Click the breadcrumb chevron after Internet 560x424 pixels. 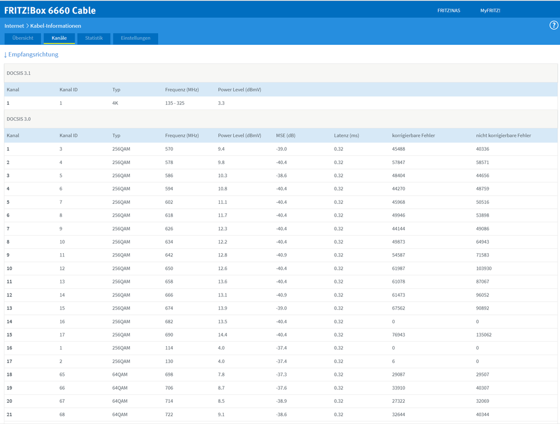(27, 26)
